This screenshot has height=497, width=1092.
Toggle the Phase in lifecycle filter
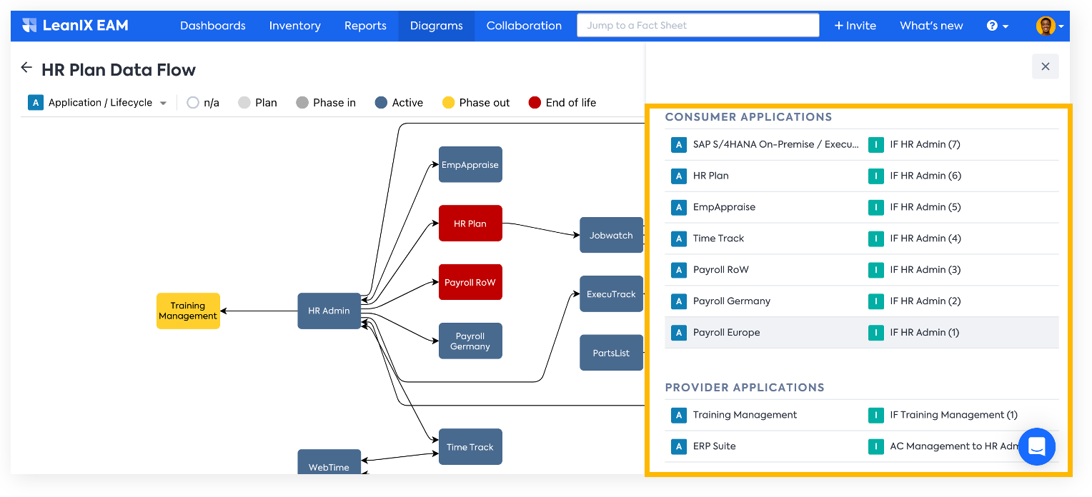coord(325,103)
